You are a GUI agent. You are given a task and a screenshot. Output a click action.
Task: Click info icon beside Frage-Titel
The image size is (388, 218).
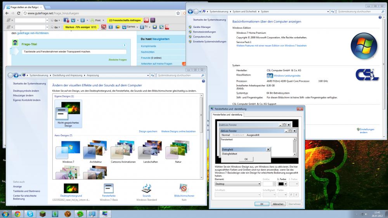pos(125,45)
